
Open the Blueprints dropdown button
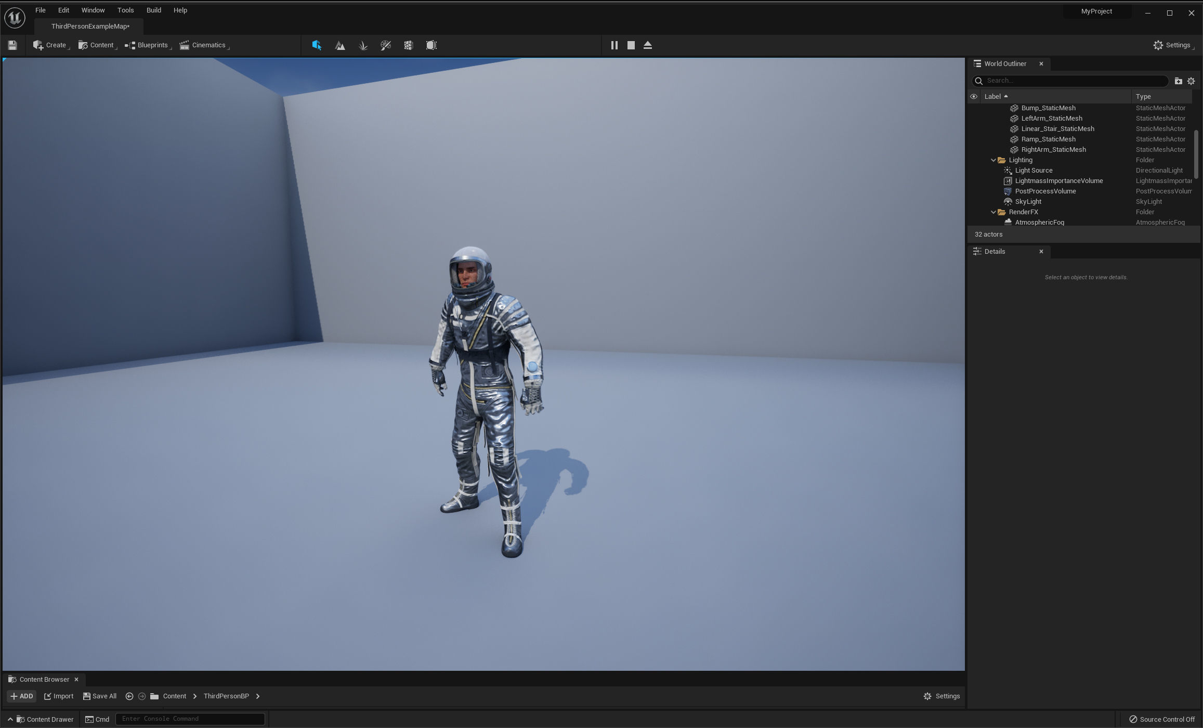pyautogui.click(x=147, y=45)
